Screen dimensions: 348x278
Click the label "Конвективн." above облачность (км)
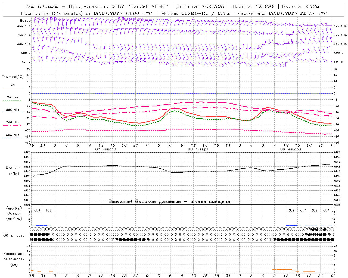tap(14, 254)
